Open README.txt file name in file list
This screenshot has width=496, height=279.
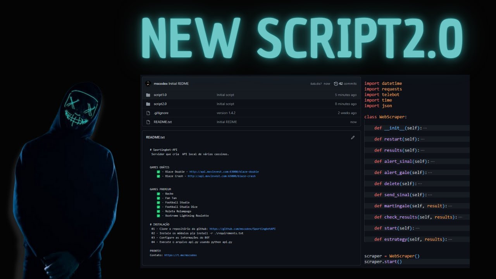click(x=163, y=122)
